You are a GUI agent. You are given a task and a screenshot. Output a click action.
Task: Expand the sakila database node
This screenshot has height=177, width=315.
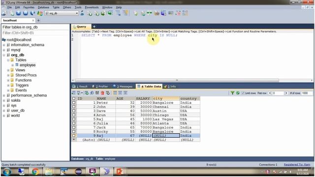pos(4,100)
